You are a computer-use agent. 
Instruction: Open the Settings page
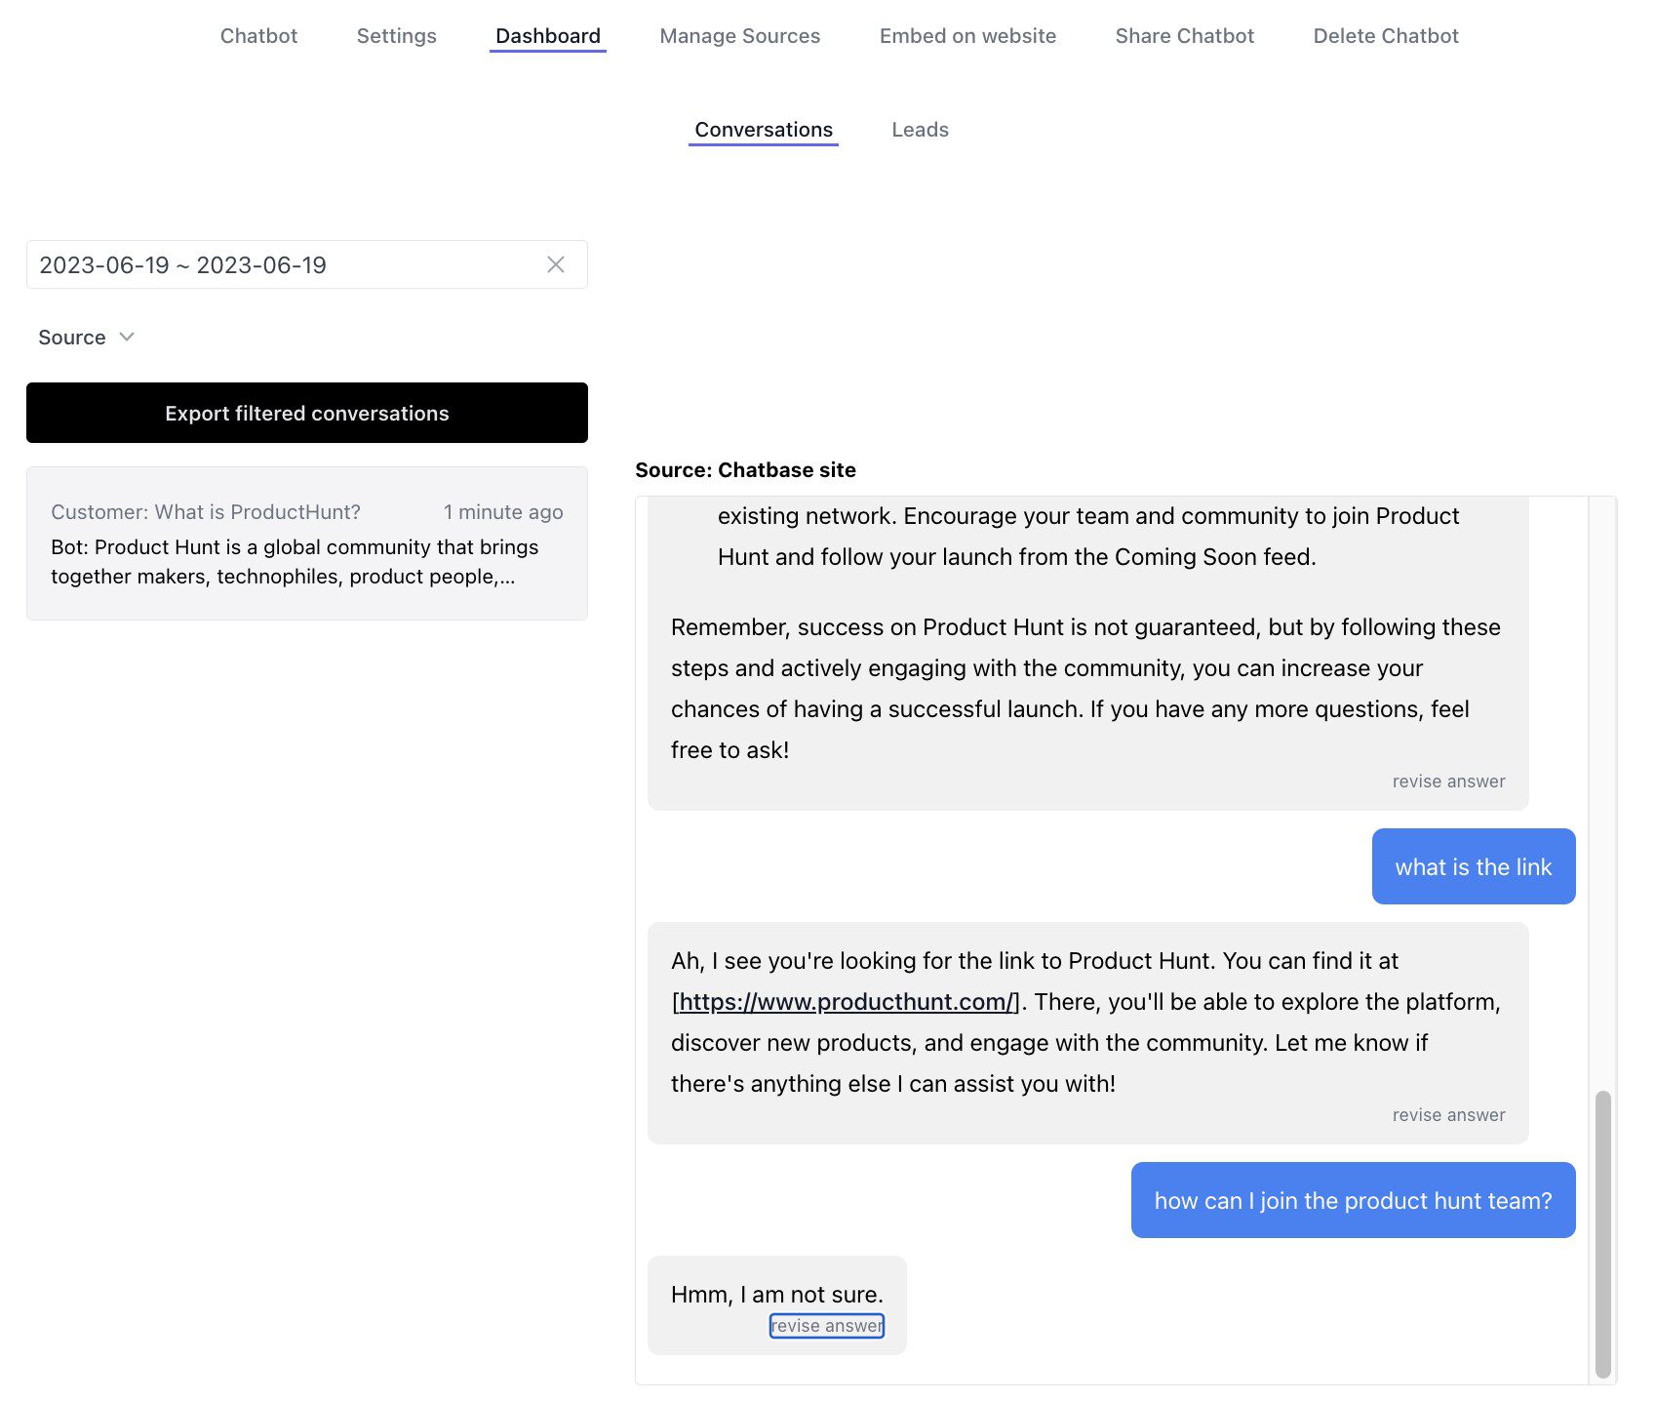tap(396, 36)
